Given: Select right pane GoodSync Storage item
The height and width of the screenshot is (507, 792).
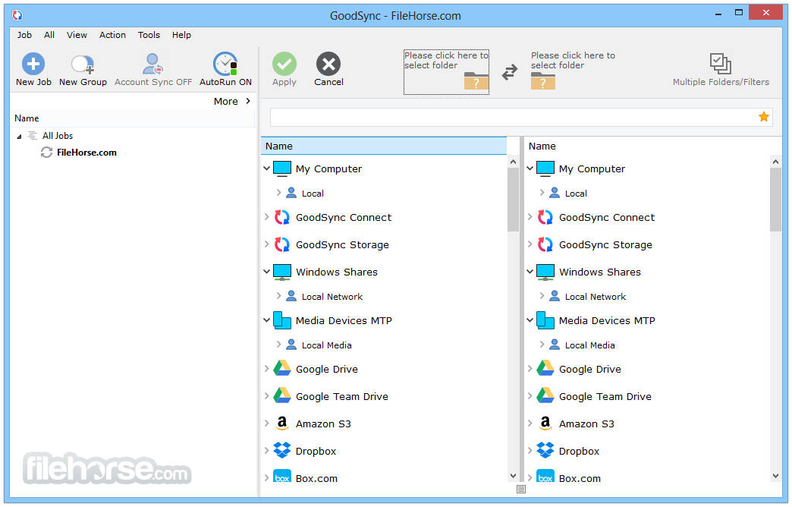Looking at the screenshot, I should 605,244.
